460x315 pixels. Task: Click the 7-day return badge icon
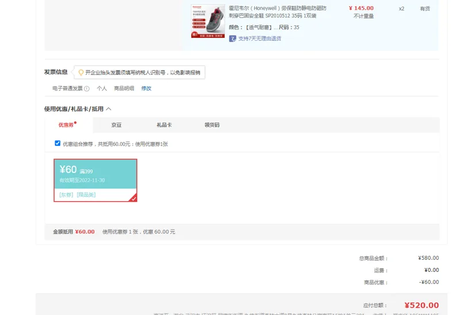click(232, 39)
